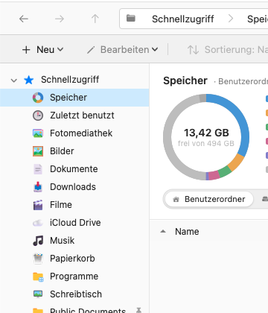This screenshot has height=313, width=268.
Task: Click the green segment of storage donut
Action: [x=225, y=171]
